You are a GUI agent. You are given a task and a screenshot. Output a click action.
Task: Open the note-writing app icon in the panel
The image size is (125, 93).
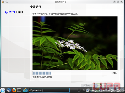point(25,90)
